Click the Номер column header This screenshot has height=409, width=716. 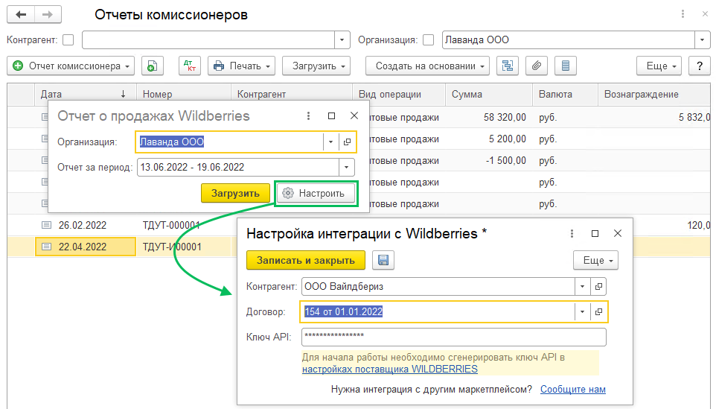coord(184,94)
